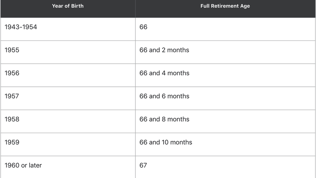Click the retirement age 66 cell
This screenshot has width=316, height=178.
225,29
